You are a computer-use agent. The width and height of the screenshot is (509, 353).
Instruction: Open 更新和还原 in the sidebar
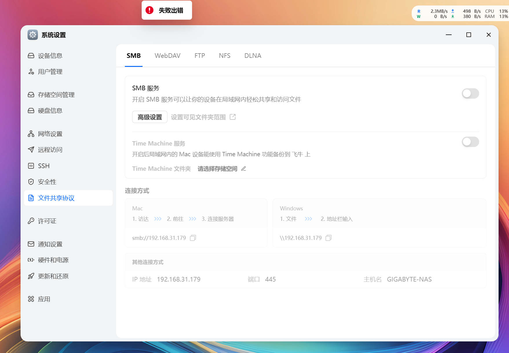68,276
